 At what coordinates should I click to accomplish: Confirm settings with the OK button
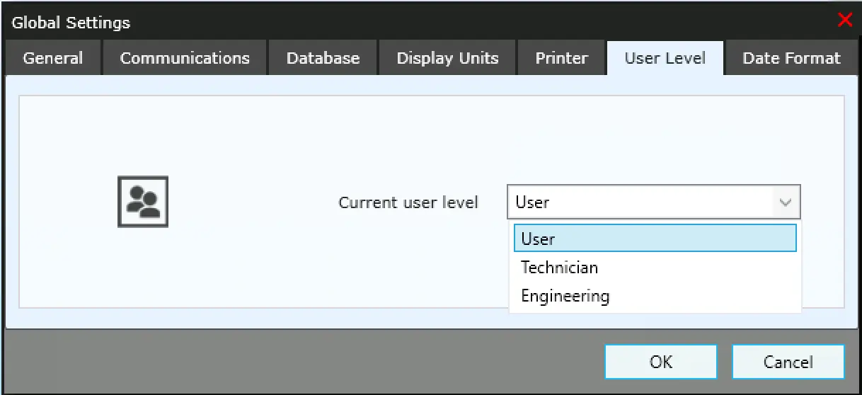[x=660, y=362]
